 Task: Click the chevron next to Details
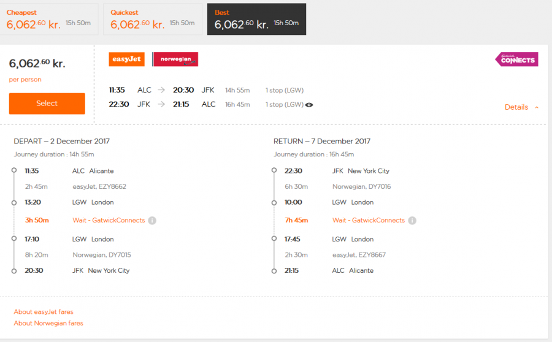coord(537,107)
